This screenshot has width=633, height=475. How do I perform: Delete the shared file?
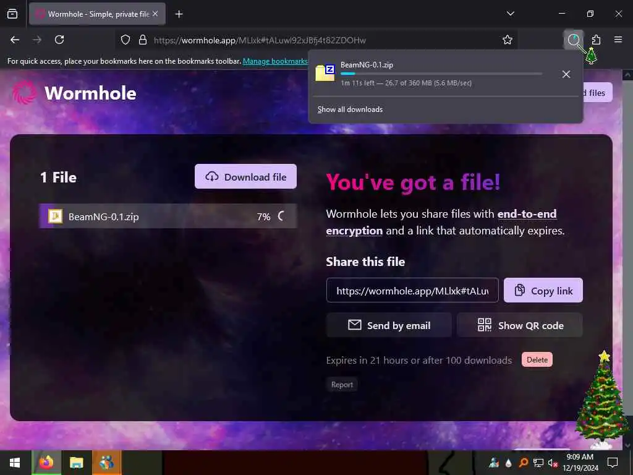pos(537,359)
